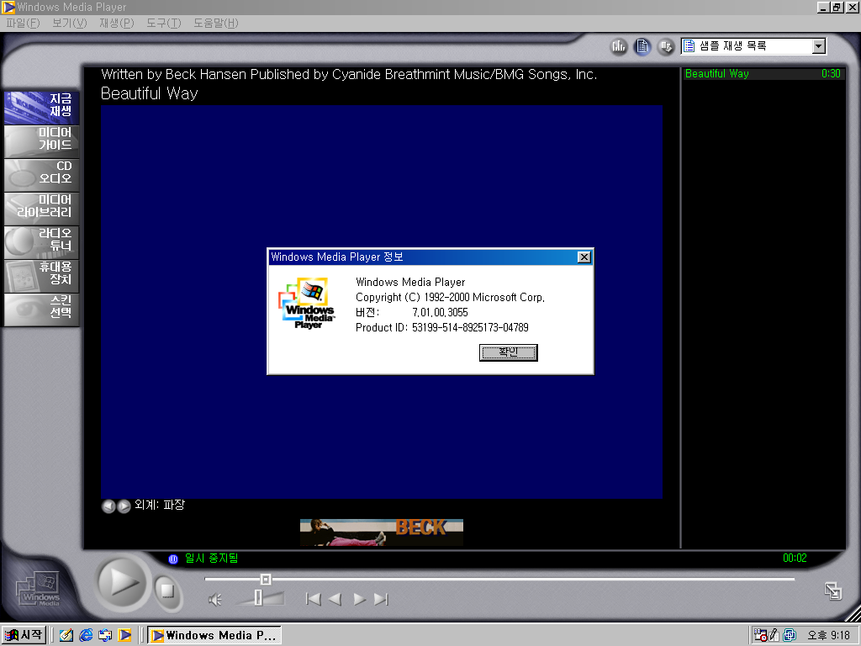Adjust the volume slider thumb
The height and width of the screenshot is (646, 861).
coord(258,598)
